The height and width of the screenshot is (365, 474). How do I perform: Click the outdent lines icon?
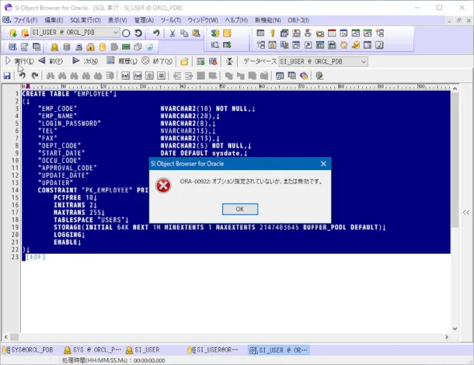point(177,76)
